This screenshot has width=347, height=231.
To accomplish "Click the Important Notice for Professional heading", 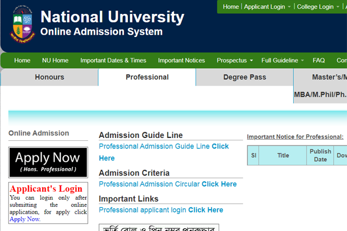I will coord(295,137).
